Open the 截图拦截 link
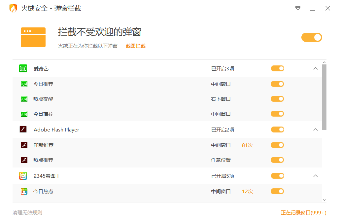 pos(136,46)
